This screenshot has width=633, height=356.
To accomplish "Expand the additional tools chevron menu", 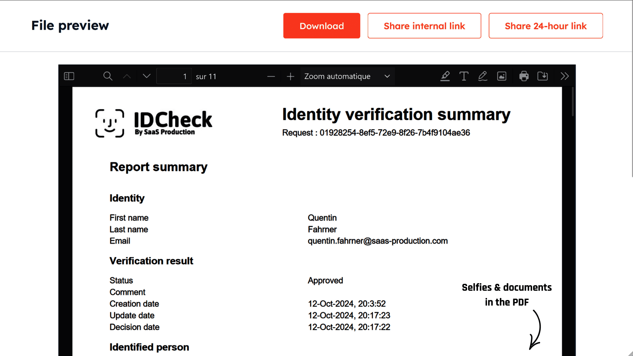I will coord(565,76).
